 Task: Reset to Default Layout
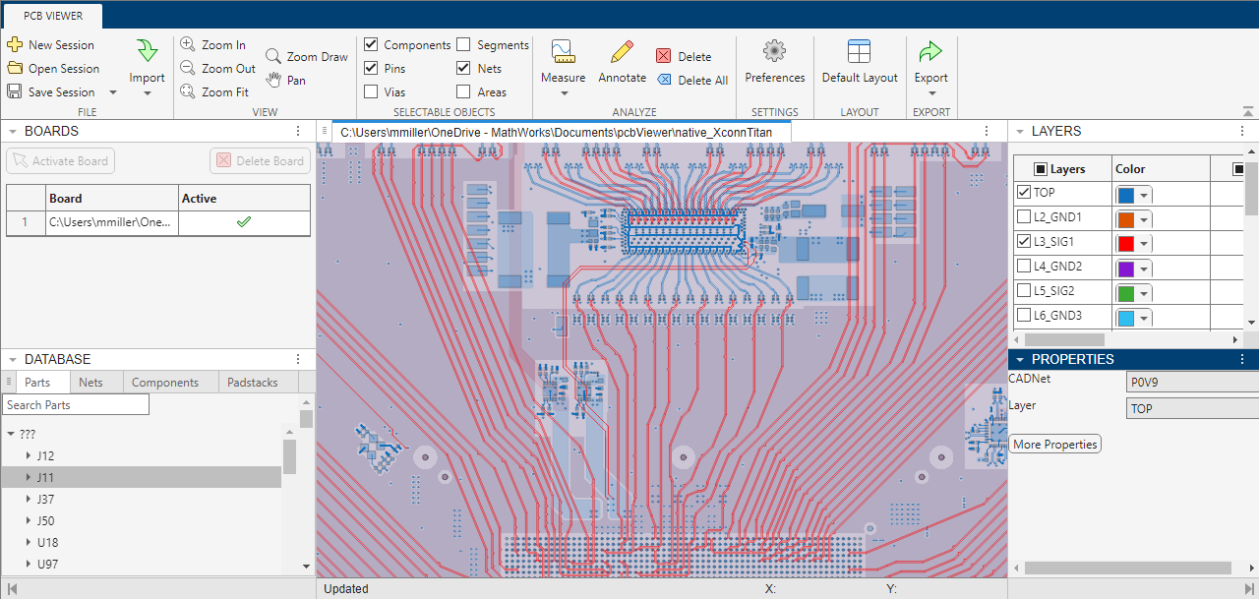coord(860,53)
